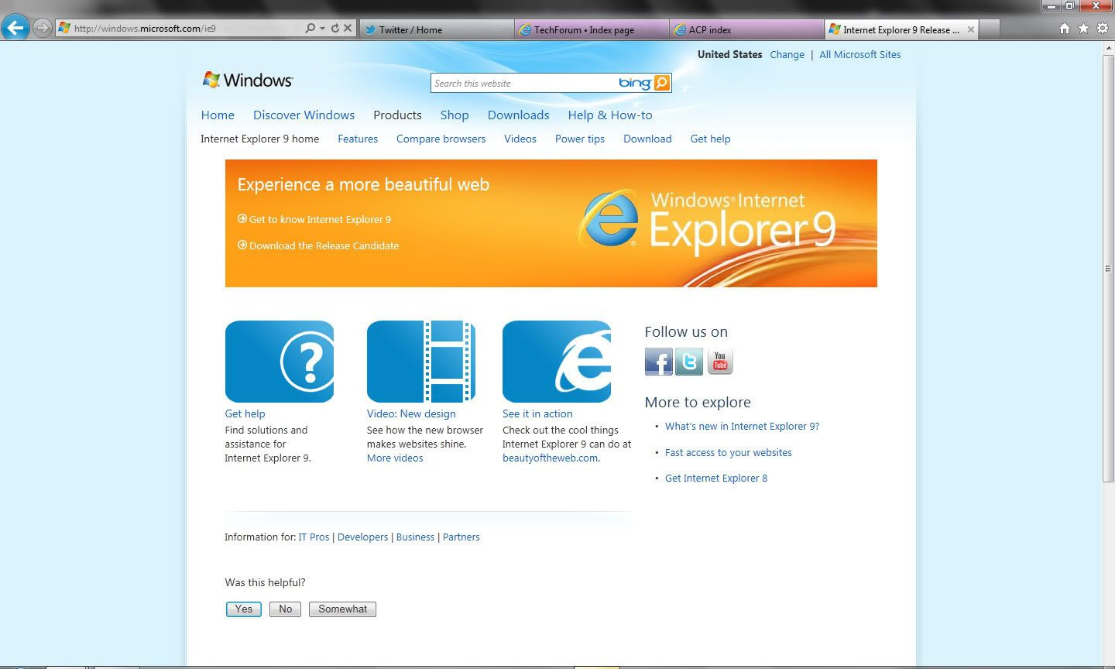This screenshot has height=669, width=1115.
Task: Stop loading with the X icon in the address bar
Action: tap(348, 28)
